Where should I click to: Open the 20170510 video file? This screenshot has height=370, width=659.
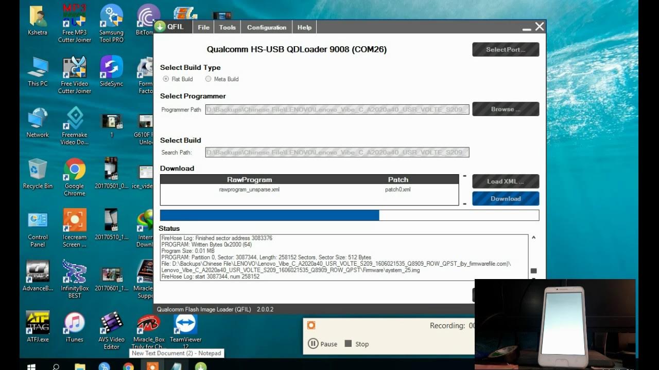[111, 225]
